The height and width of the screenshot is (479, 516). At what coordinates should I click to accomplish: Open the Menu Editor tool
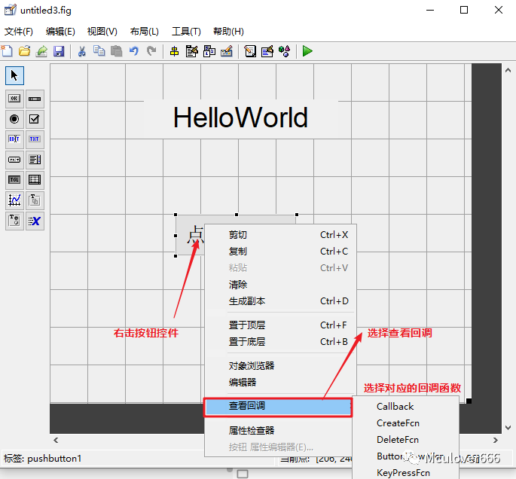(x=192, y=51)
